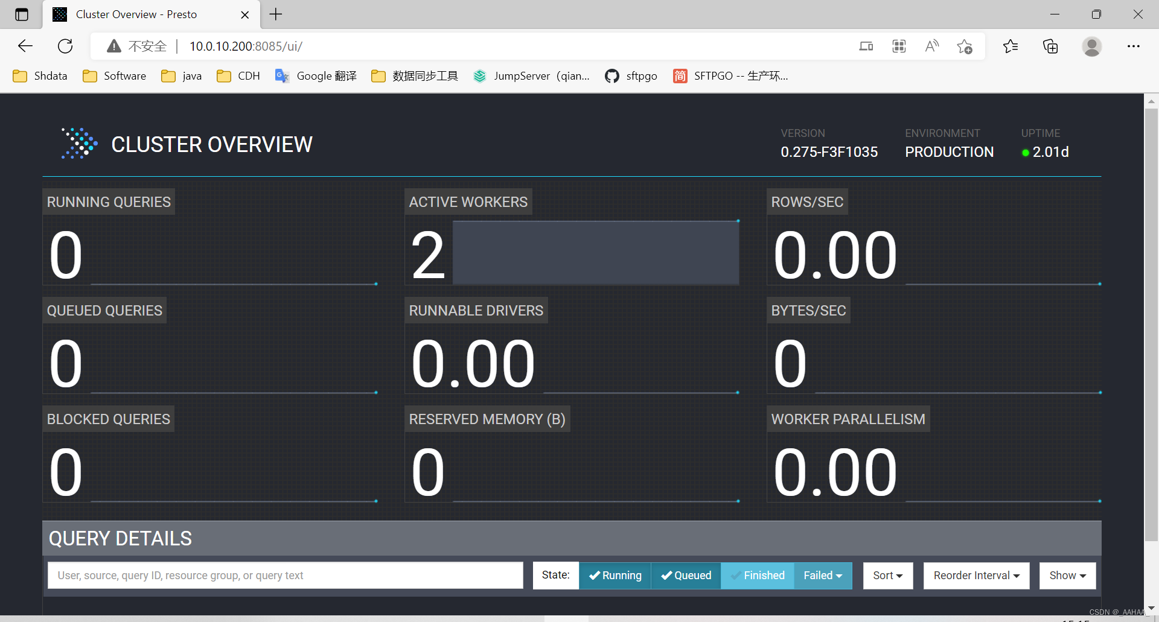Open the JumpServer bookmark

[532, 76]
